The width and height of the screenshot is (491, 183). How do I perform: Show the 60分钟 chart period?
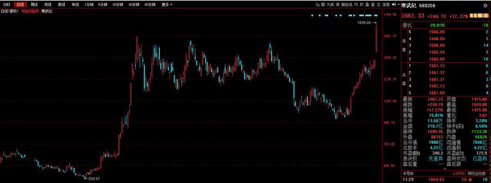[150, 5]
